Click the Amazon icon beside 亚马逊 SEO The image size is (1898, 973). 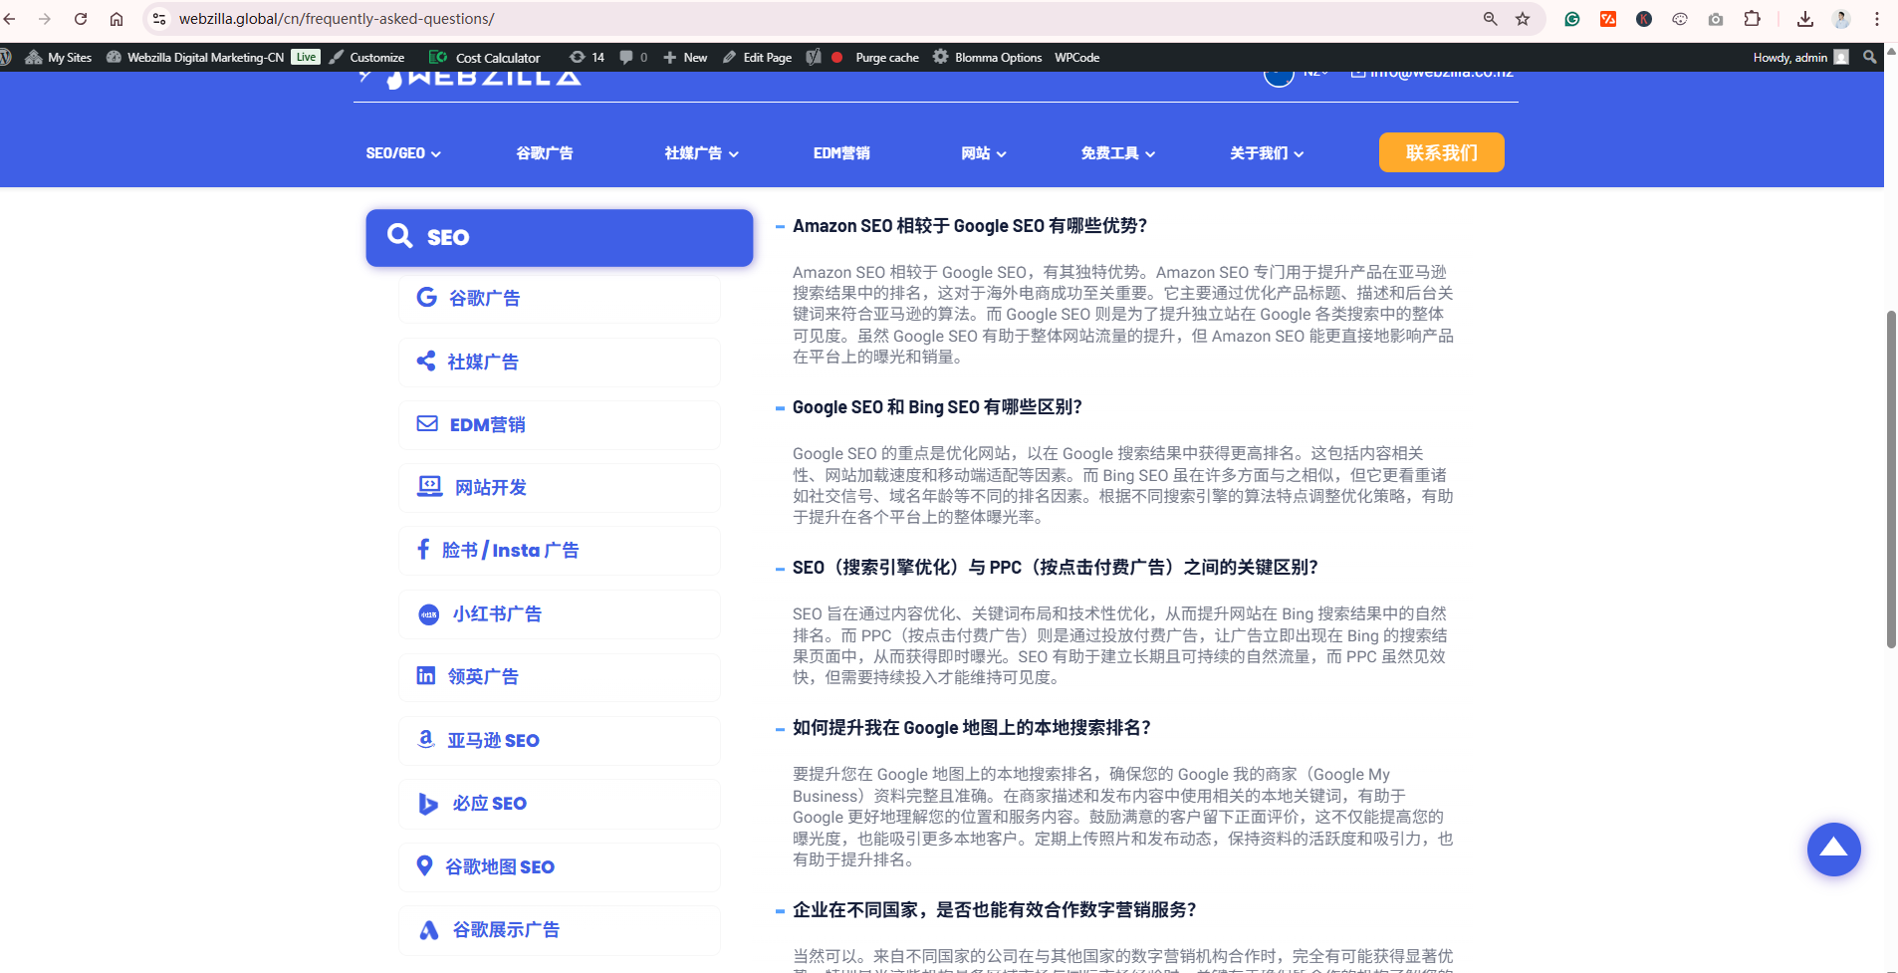(426, 739)
